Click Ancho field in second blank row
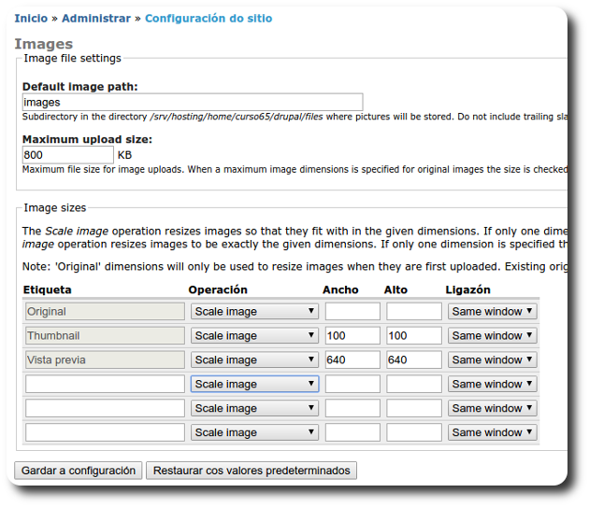Screen dimensions: 589x507 [x=352, y=408]
